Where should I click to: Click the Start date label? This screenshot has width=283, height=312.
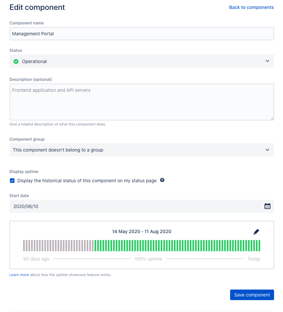coord(19,196)
